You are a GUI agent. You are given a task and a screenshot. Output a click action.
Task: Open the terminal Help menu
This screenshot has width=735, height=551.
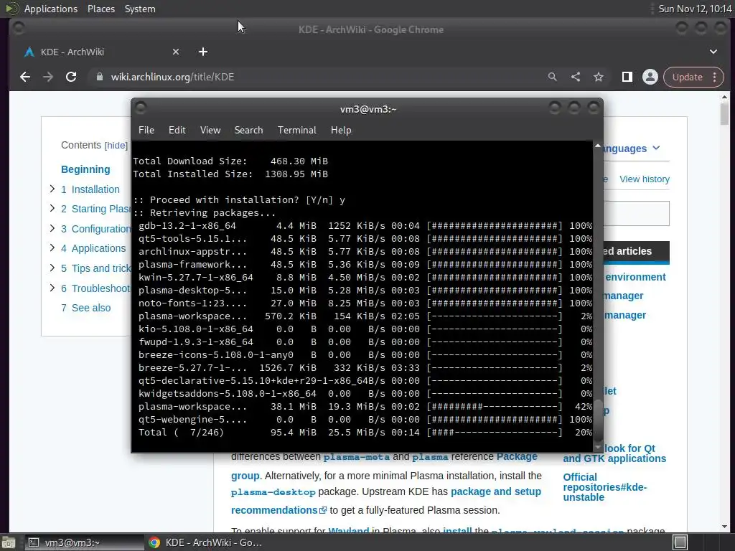341,130
